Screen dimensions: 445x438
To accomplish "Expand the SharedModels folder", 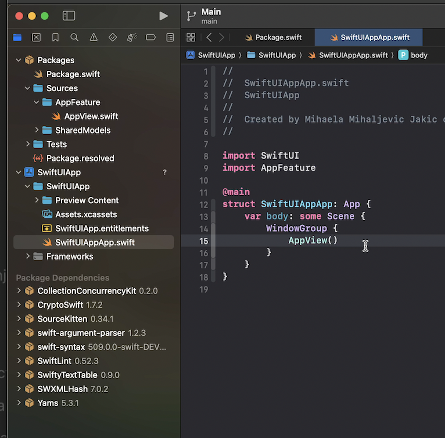I will 37,130.
